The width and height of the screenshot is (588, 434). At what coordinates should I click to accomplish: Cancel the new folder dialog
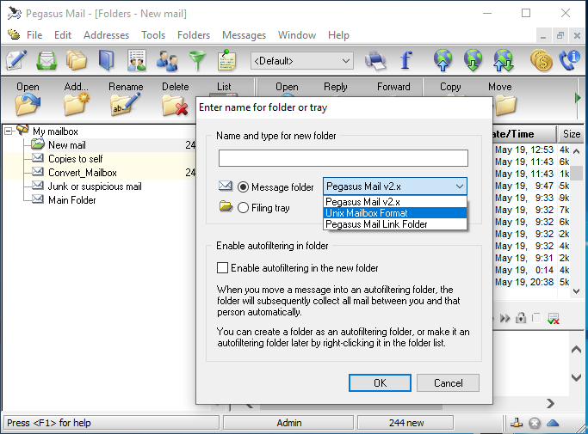[x=449, y=382]
